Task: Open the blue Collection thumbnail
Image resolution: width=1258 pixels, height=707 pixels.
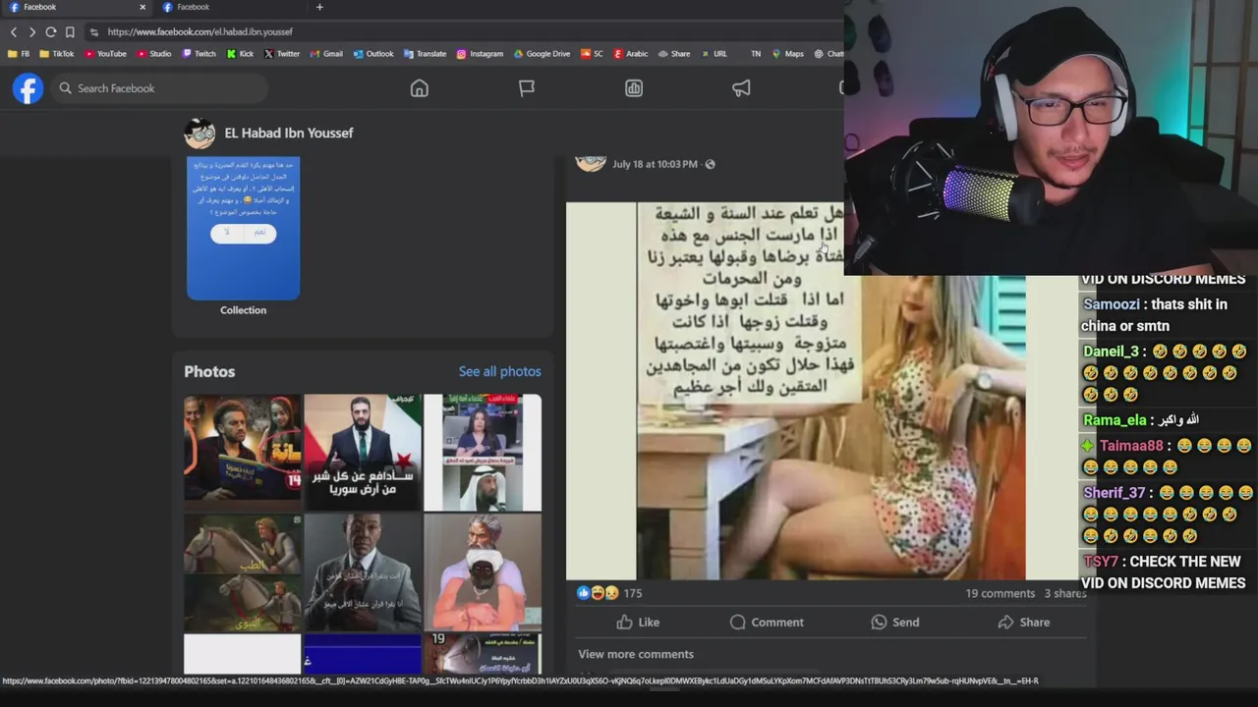Action: pyautogui.click(x=244, y=228)
